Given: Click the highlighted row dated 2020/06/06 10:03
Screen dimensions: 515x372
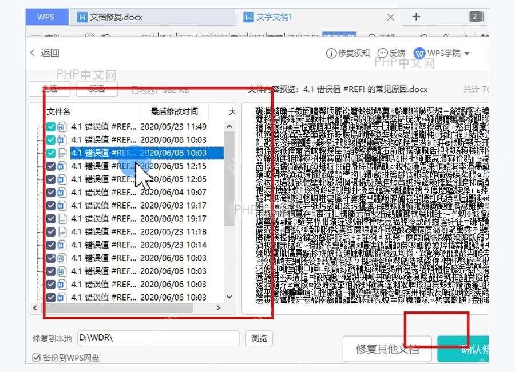Looking at the screenshot, I should coord(147,153).
